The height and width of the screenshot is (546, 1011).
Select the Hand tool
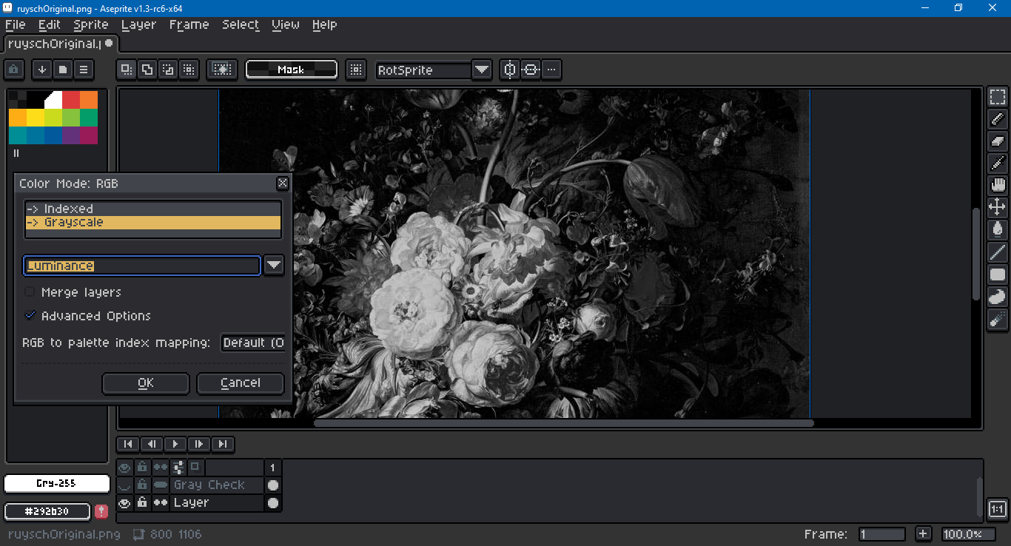pos(998,186)
